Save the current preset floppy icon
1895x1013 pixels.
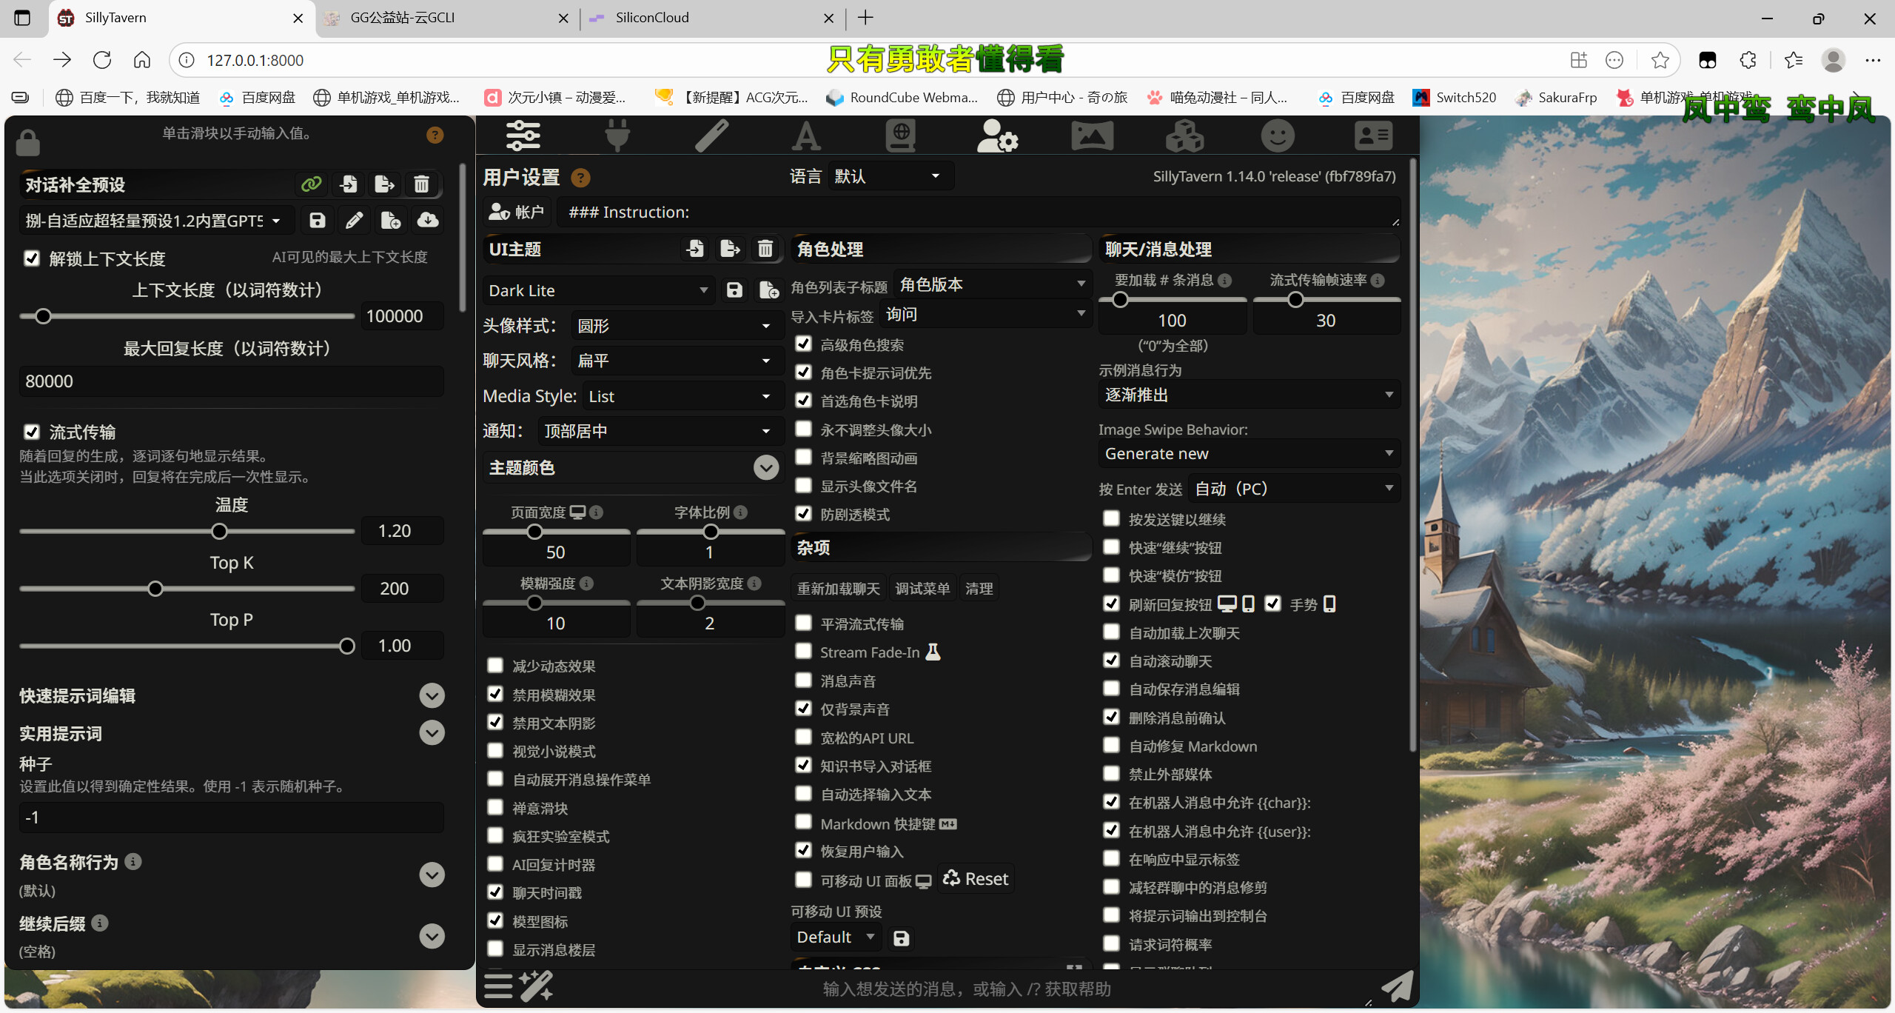point(318,220)
